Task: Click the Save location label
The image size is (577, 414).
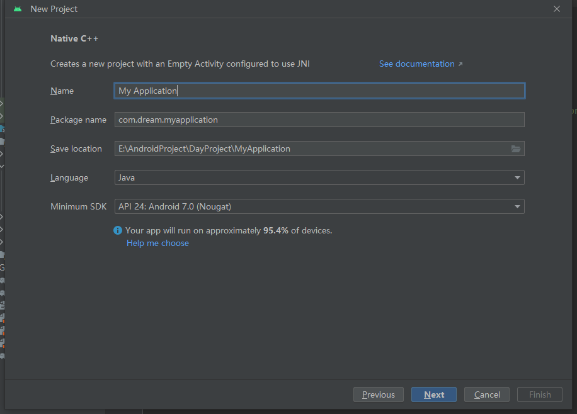Action: [x=76, y=148]
